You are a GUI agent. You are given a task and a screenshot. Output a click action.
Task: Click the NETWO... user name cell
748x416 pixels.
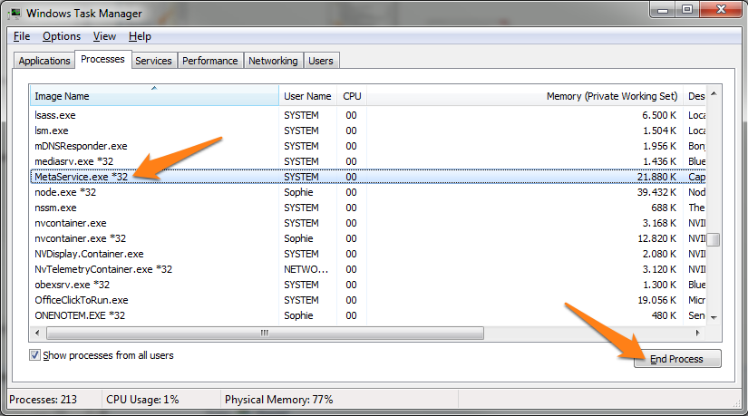[x=306, y=269]
